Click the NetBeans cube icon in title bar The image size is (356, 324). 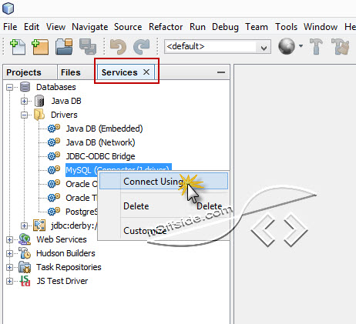pos(8,8)
